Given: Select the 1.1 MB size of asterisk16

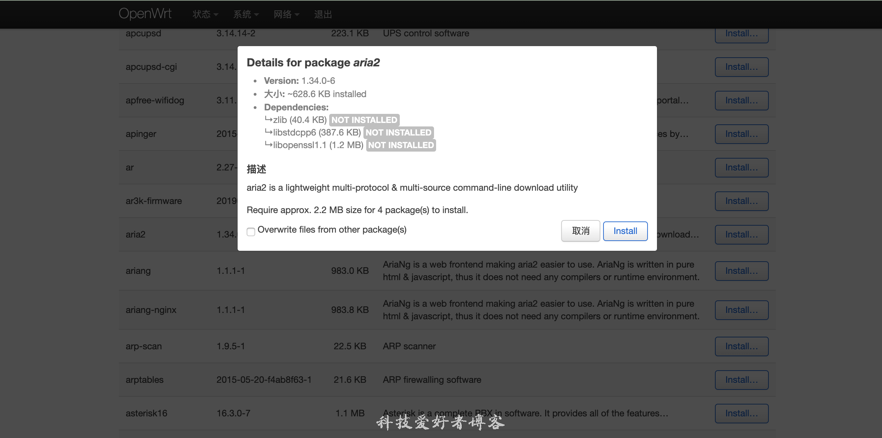Looking at the screenshot, I should [x=350, y=413].
